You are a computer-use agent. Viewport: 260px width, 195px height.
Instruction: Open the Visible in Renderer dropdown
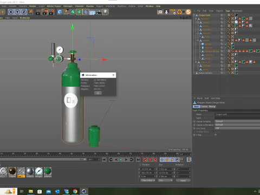tap(237, 125)
